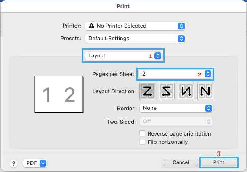This screenshot has width=247, height=172.
Task: Click the Pages per Sheet label
Action: (114, 74)
